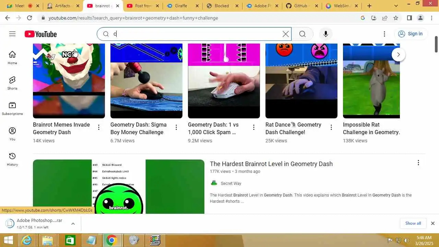Open a new browser tab
The height and width of the screenshot is (247, 439).
tap(369, 6)
